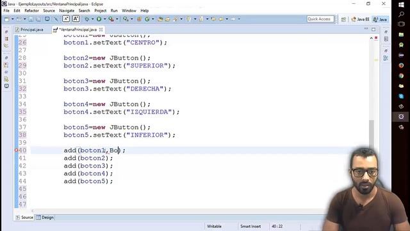Click the Save All toolbar icon
The height and width of the screenshot is (231, 410).
tap(38, 19)
